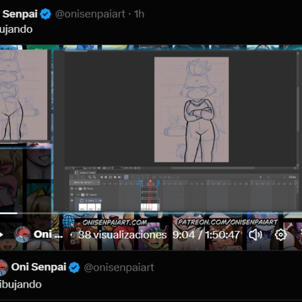Click the main drawing canvas with fox sketch
The image size is (302, 302).
click(191, 109)
